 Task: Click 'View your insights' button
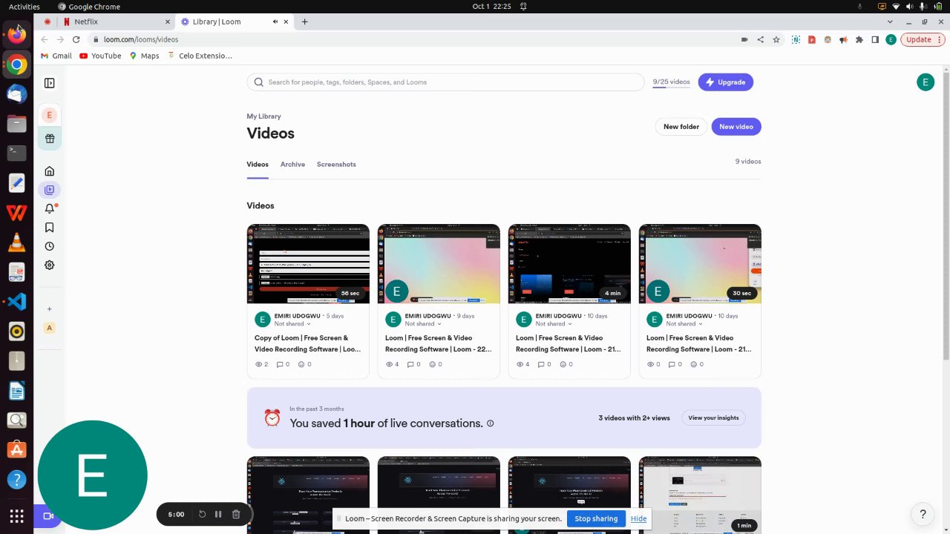tap(713, 418)
